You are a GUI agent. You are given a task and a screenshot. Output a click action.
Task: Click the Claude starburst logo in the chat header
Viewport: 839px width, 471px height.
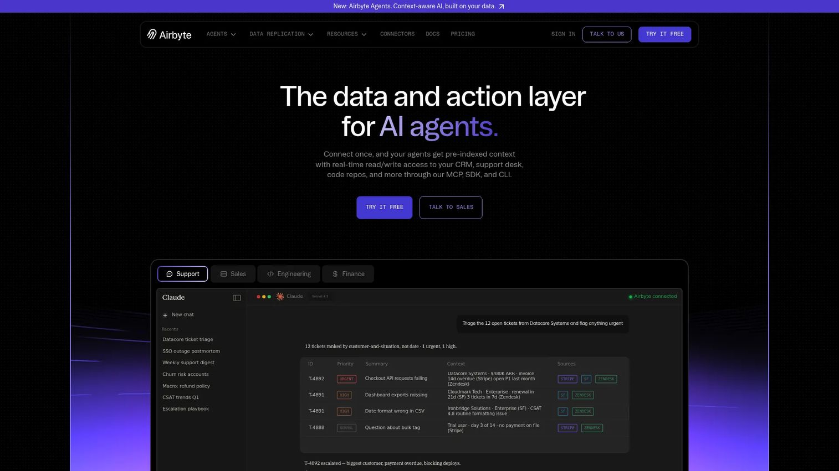pos(280,297)
